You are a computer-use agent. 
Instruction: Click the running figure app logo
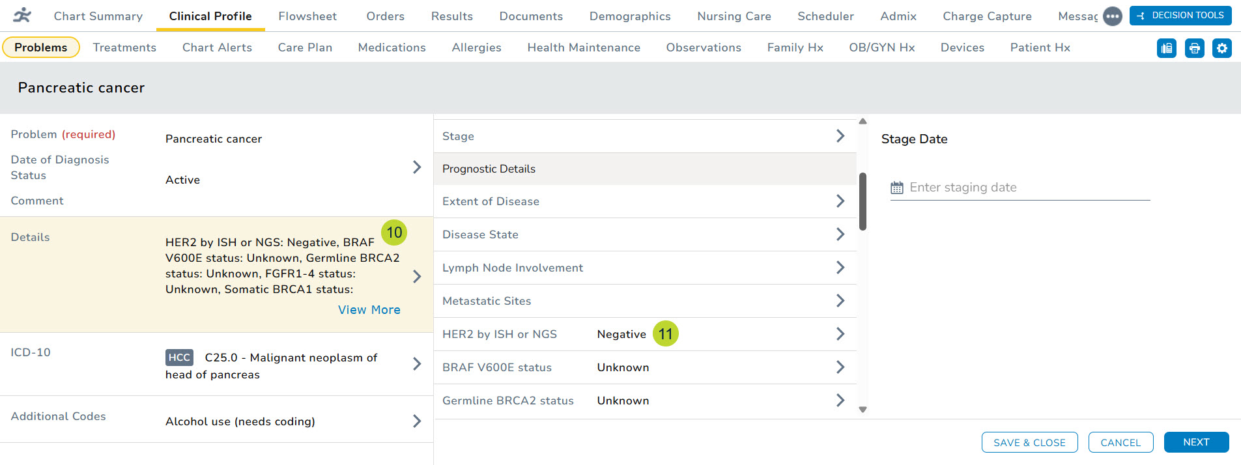pos(22,16)
